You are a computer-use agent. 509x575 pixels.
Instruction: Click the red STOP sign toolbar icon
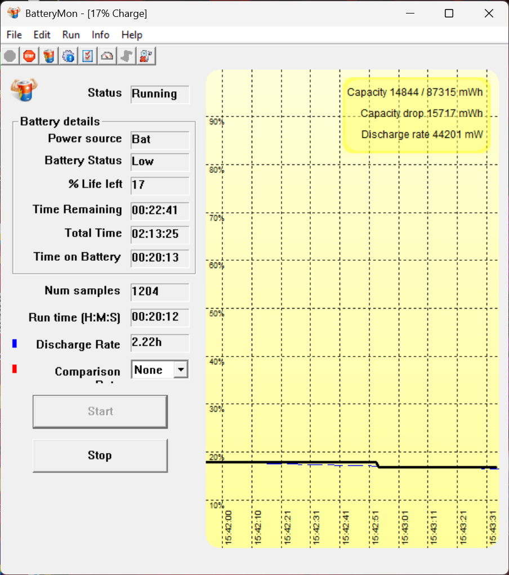pyautogui.click(x=29, y=56)
